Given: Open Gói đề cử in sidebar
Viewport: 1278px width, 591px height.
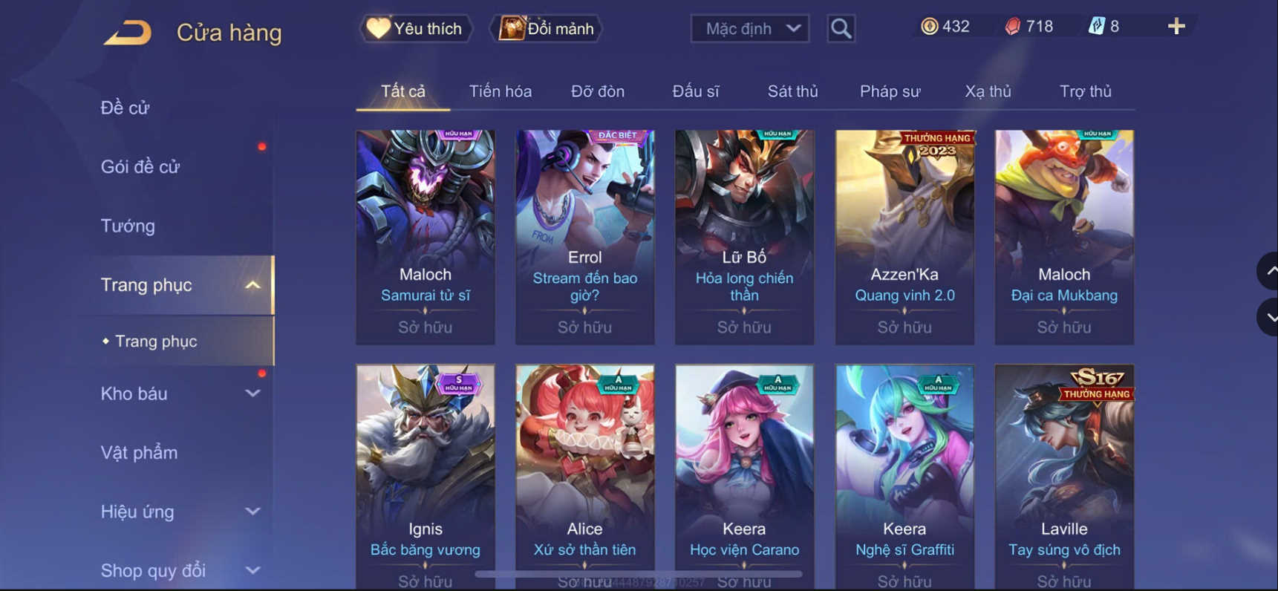Looking at the screenshot, I should (x=140, y=167).
